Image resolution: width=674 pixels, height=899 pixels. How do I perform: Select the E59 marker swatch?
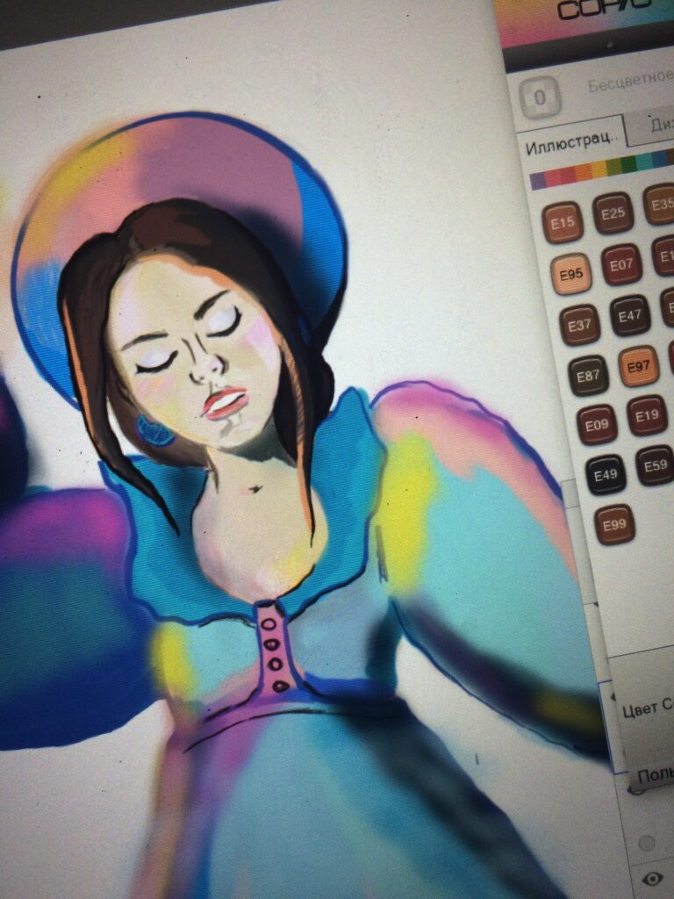(x=655, y=465)
